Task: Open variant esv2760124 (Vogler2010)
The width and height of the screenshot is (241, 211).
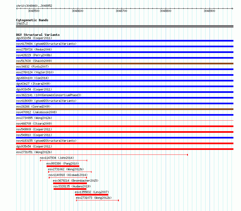Action: point(35,72)
